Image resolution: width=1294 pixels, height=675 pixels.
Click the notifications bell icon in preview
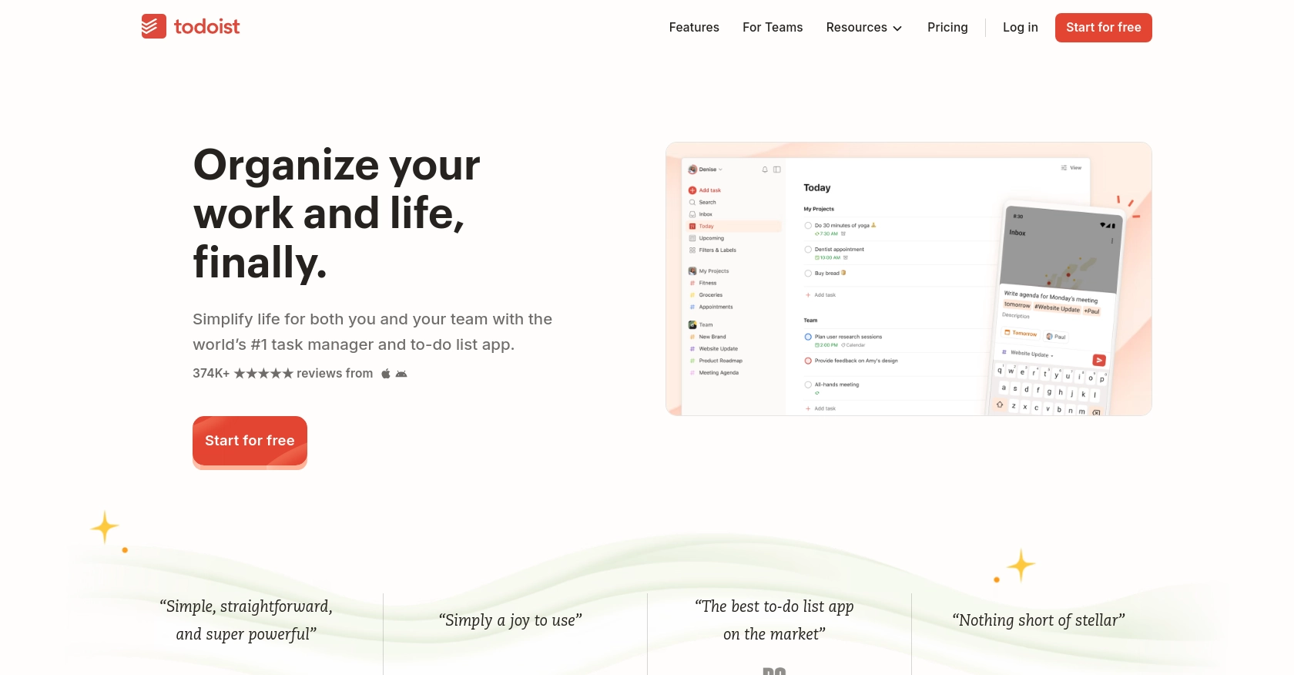point(765,170)
